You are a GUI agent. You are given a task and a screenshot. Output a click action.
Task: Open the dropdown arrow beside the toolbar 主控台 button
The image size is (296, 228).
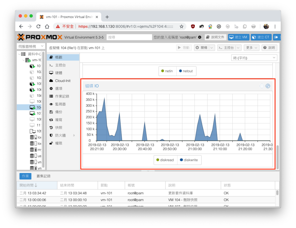(x=238, y=48)
